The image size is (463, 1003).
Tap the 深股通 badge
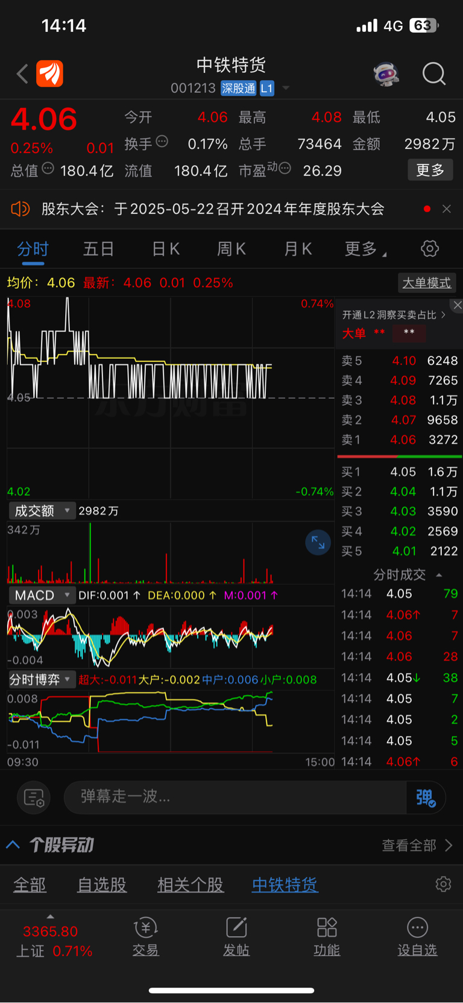[239, 89]
